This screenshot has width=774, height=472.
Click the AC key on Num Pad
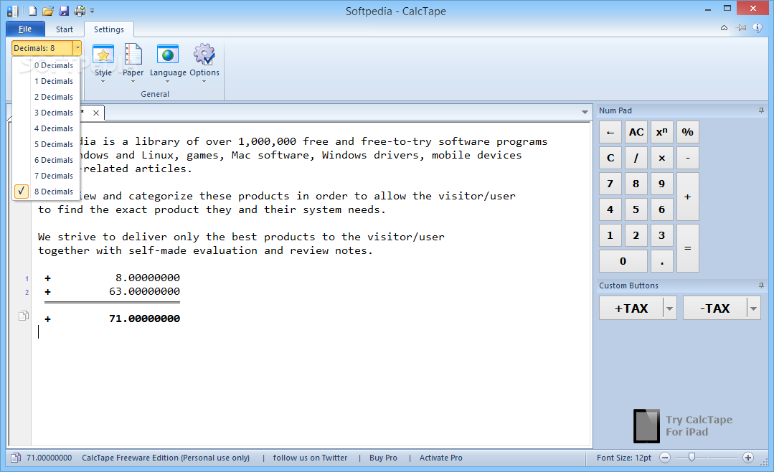(x=636, y=132)
